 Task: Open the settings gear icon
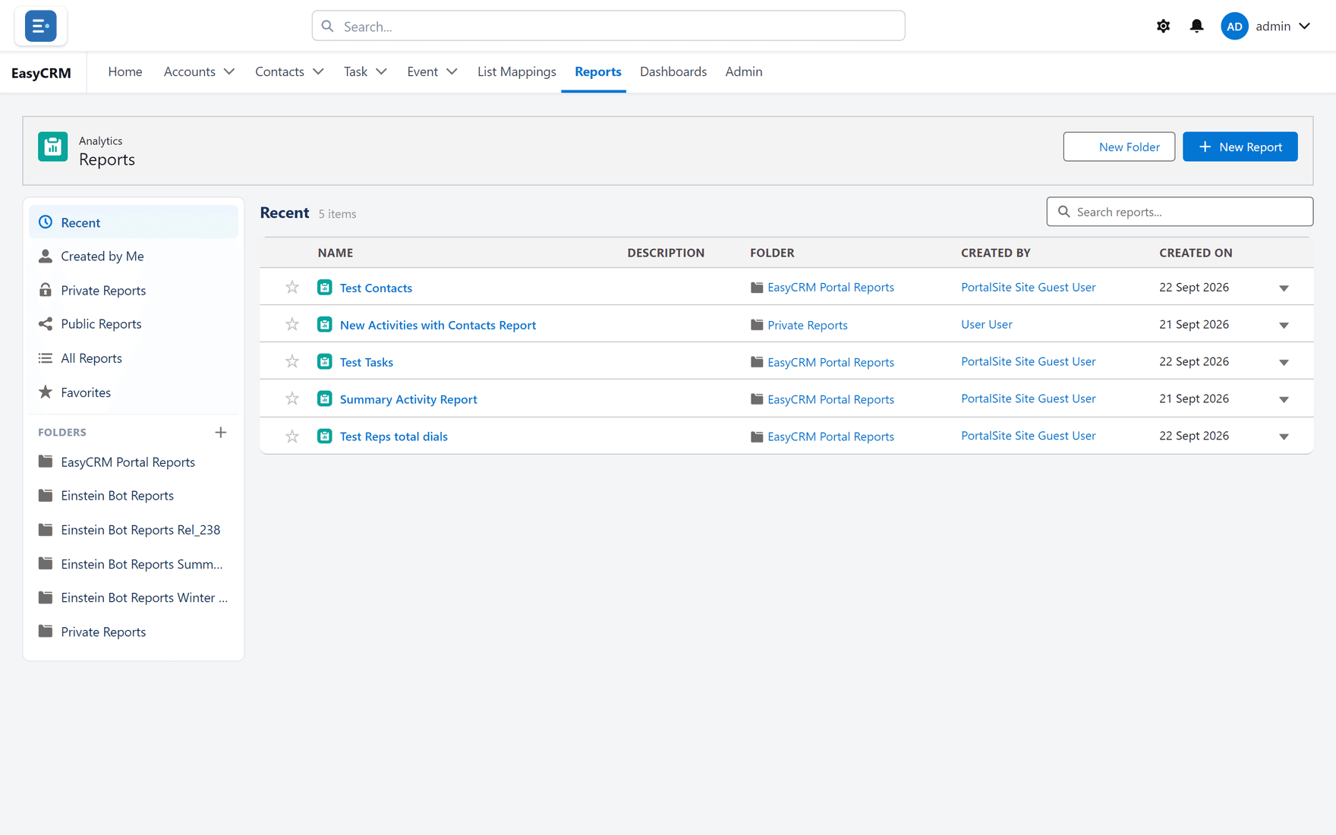click(1163, 26)
